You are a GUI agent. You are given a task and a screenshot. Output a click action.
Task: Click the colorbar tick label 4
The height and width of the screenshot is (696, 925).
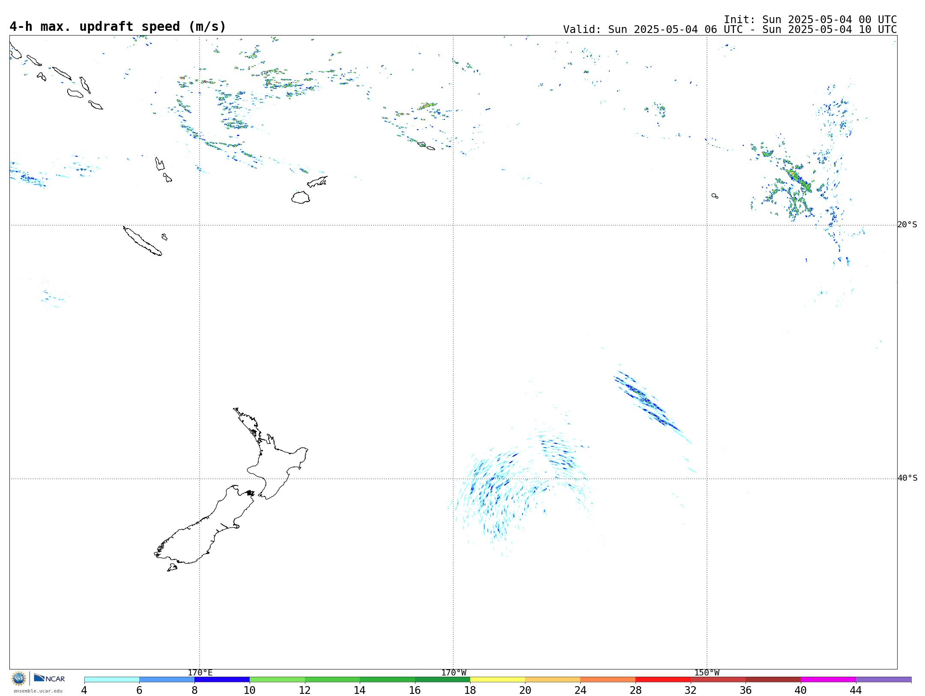pyautogui.click(x=84, y=690)
